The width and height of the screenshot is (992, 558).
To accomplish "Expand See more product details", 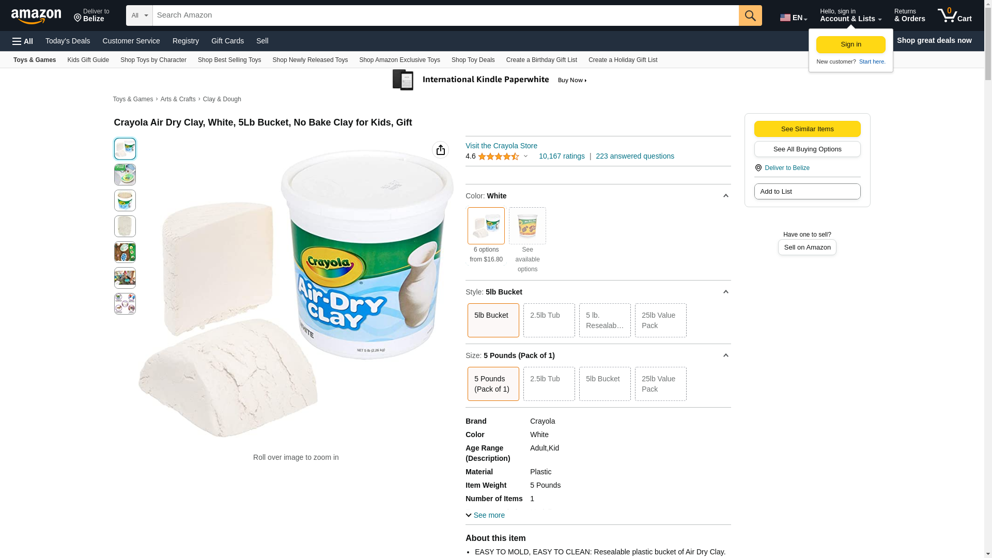I will coord(485,515).
